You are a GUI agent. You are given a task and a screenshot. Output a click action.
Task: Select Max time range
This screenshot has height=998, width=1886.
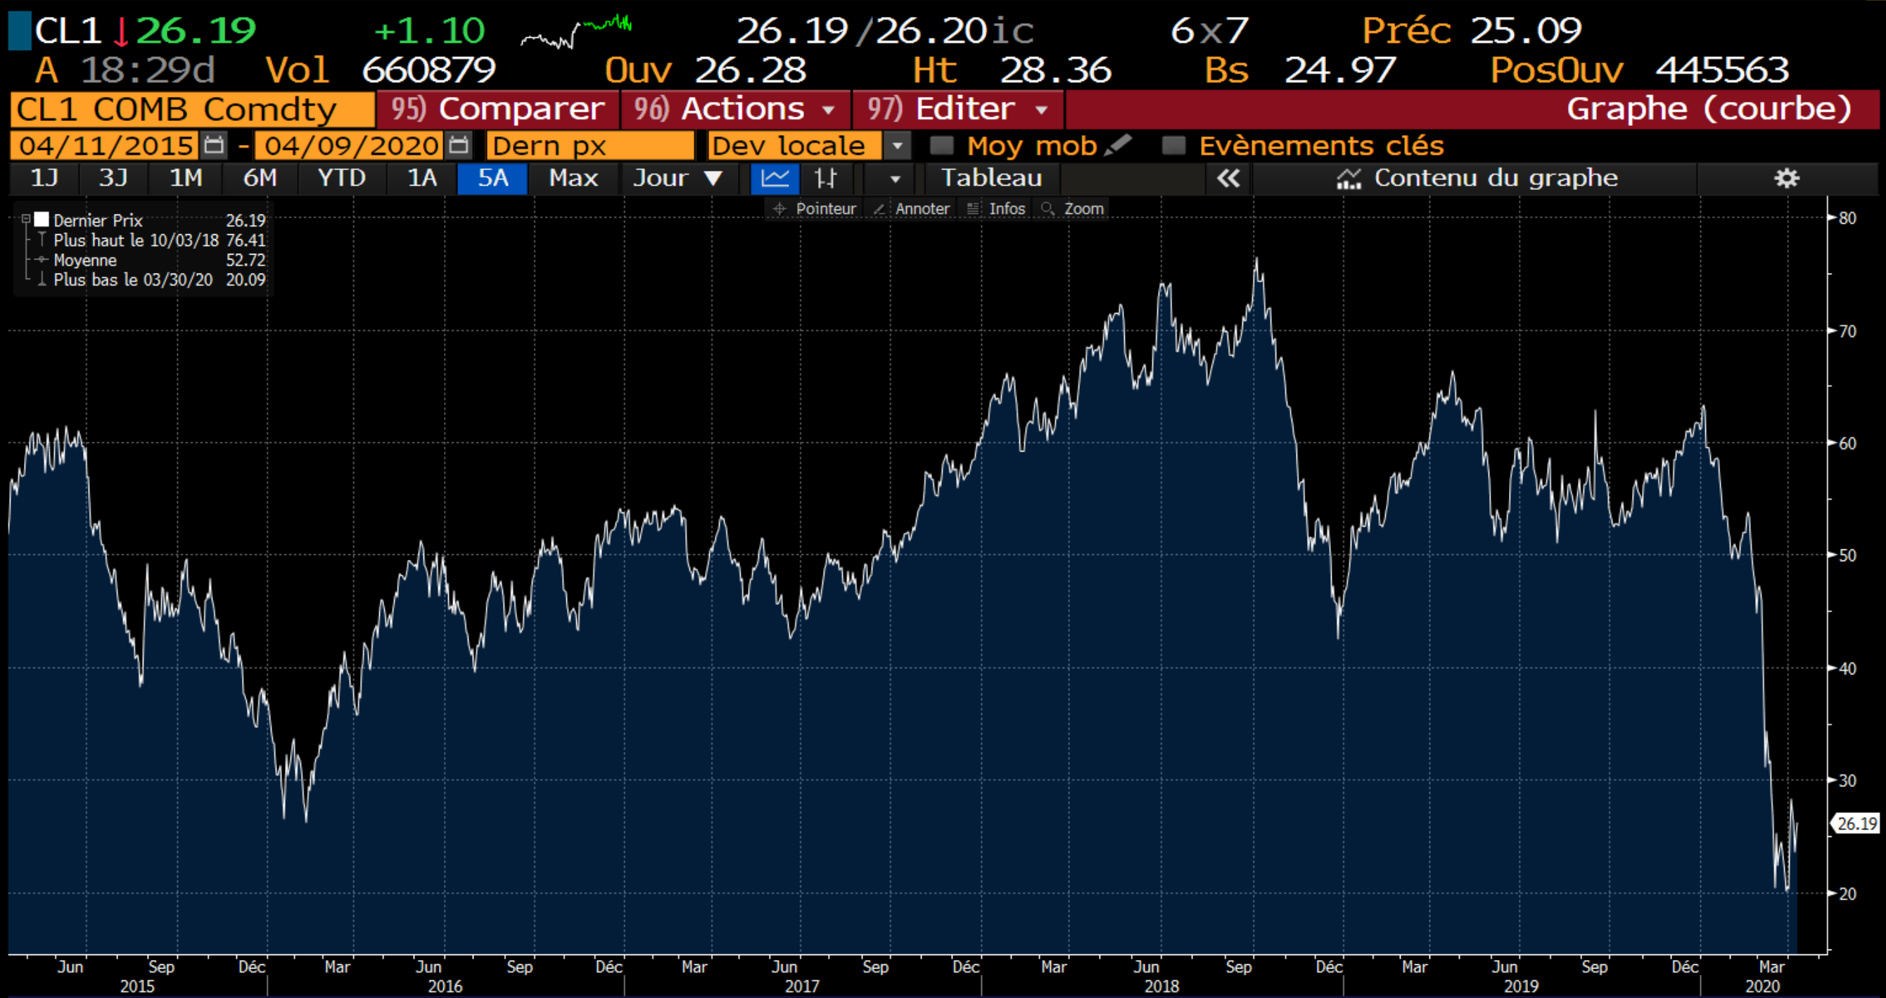573,178
